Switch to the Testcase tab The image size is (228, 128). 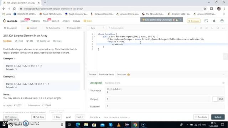[x=92, y=74]
